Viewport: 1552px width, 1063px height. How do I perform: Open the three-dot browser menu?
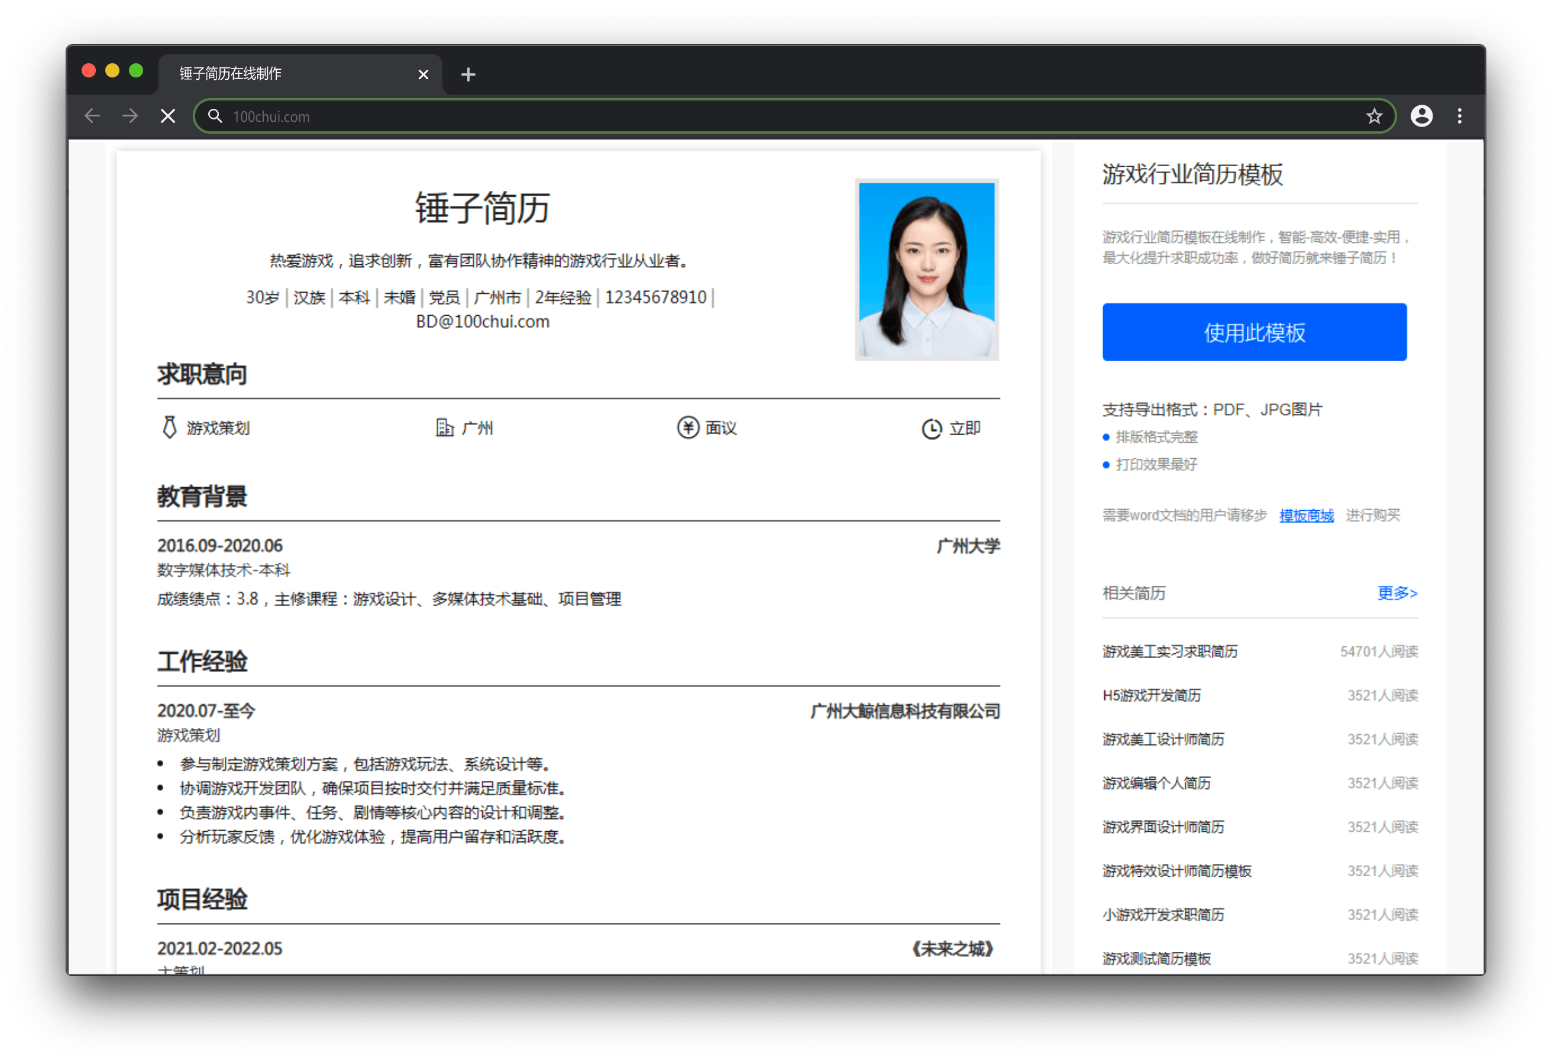(x=1459, y=116)
